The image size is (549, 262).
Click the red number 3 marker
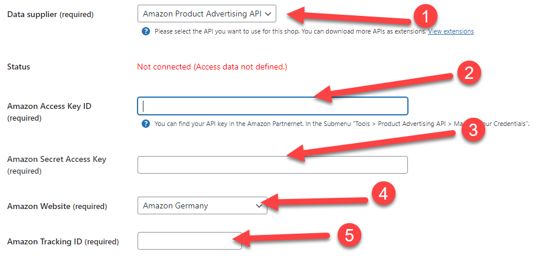(473, 130)
